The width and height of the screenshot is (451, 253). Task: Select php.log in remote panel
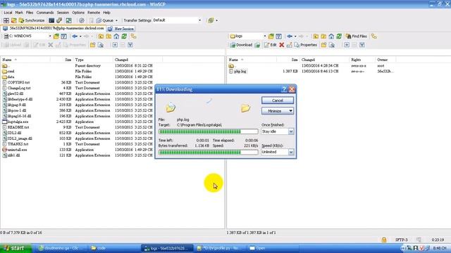tap(240, 71)
